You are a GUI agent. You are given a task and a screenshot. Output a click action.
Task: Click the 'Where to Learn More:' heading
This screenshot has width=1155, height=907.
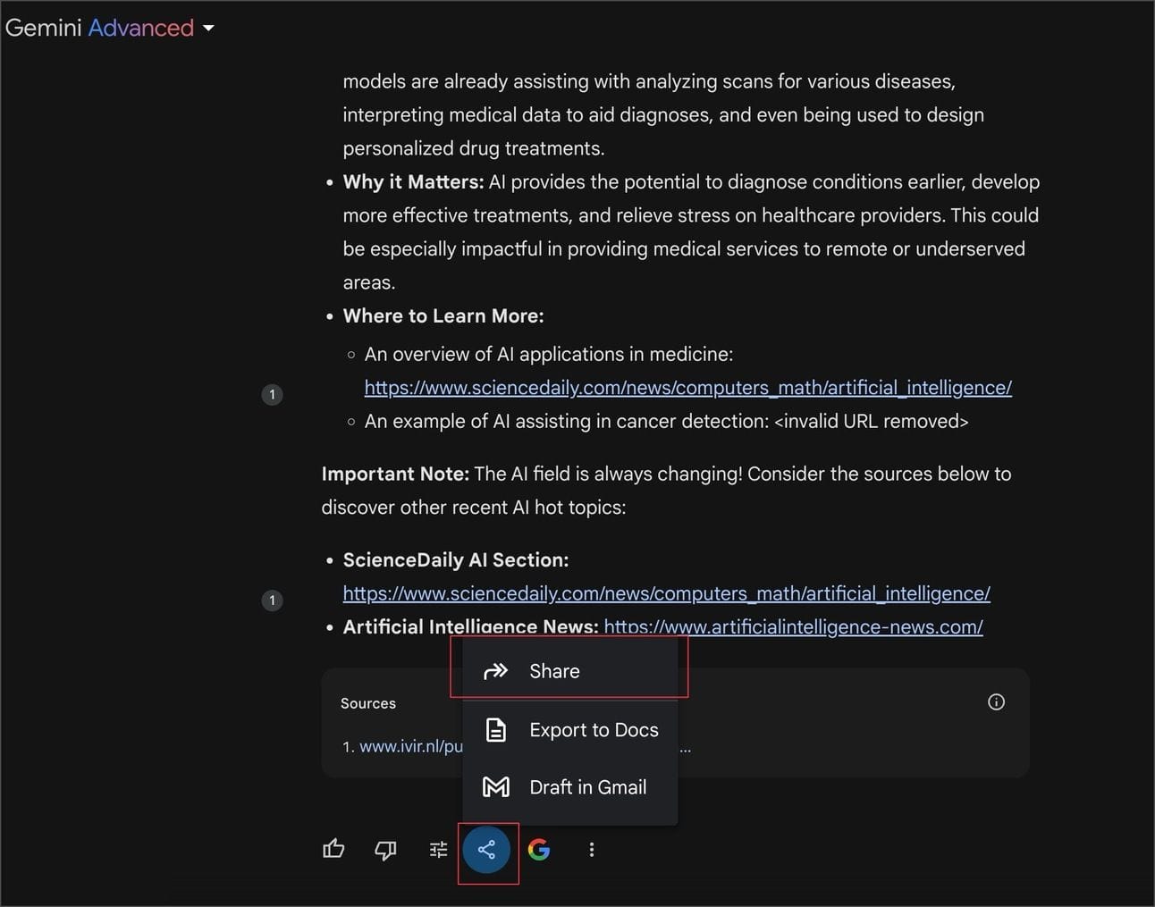point(443,316)
